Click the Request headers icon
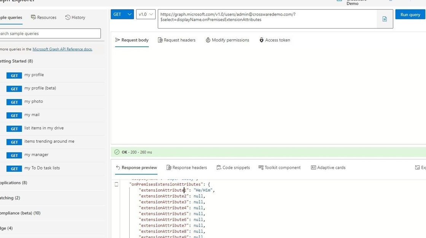426x238 pixels. pyautogui.click(x=160, y=40)
